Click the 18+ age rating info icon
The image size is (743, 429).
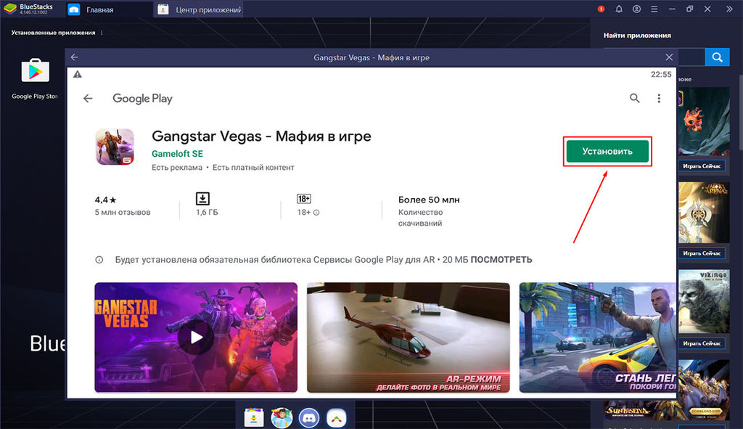[x=316, y=213]
